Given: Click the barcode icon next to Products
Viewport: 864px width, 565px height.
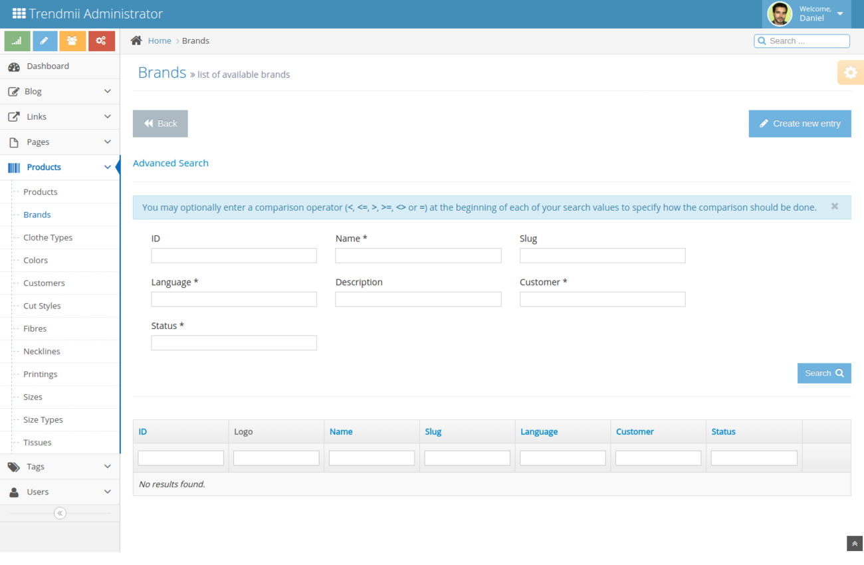Looking at the screenshot, I should [13, 167].
